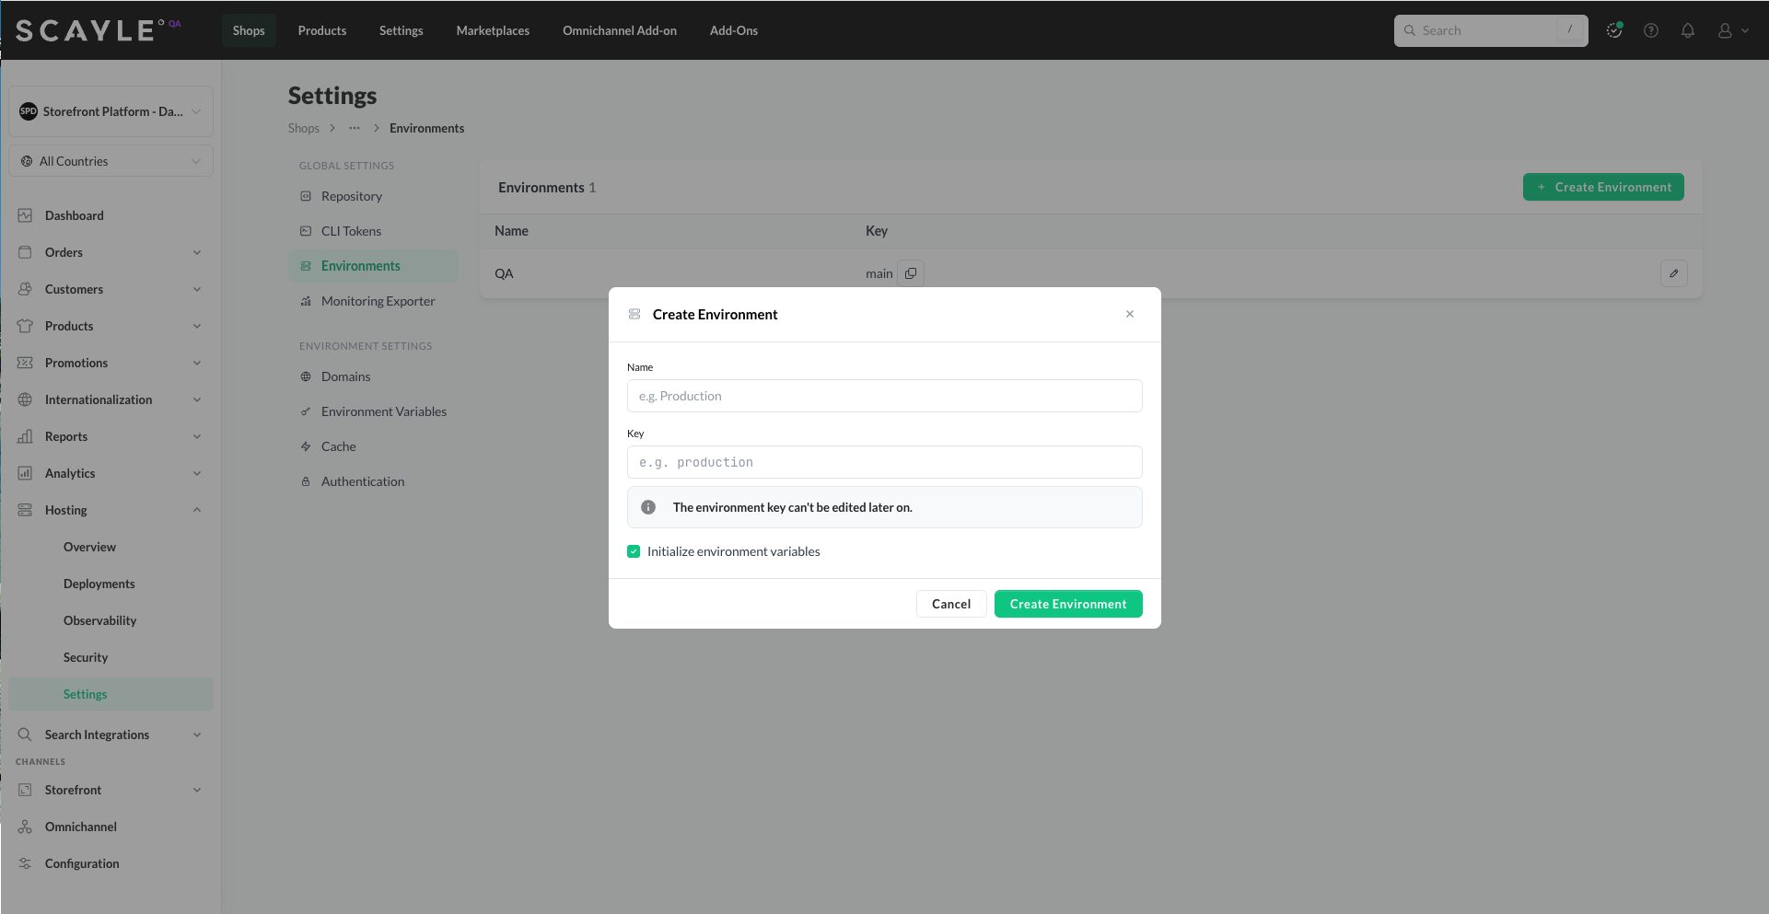Open the Omnichannel Add-on tab
The width and height of the screenshot is (1769, 914).
pyautogui.click(x=620, y=30)
